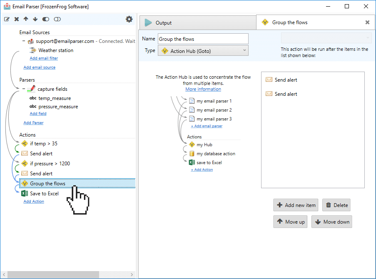Select second Send alert in the list box
The image size is (376, 279).
click(286, 94)
